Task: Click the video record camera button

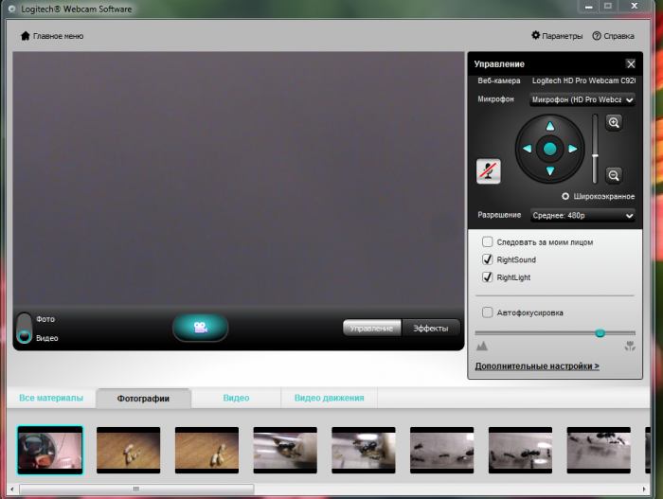Action: pos(200,328)
